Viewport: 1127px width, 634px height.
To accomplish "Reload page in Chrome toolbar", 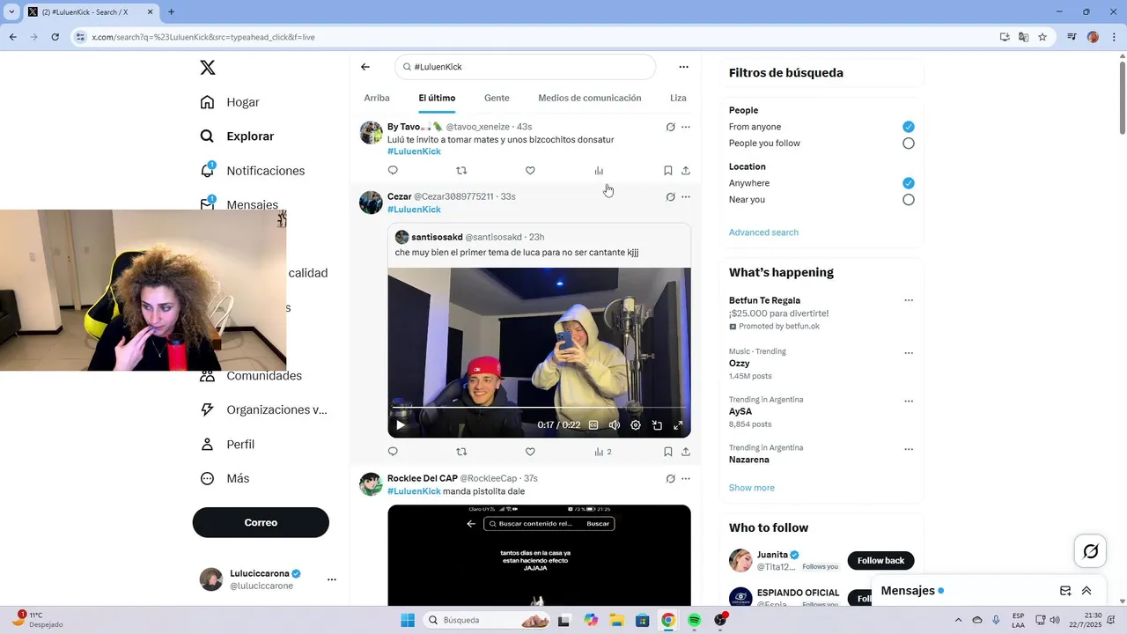I will 55,37.
